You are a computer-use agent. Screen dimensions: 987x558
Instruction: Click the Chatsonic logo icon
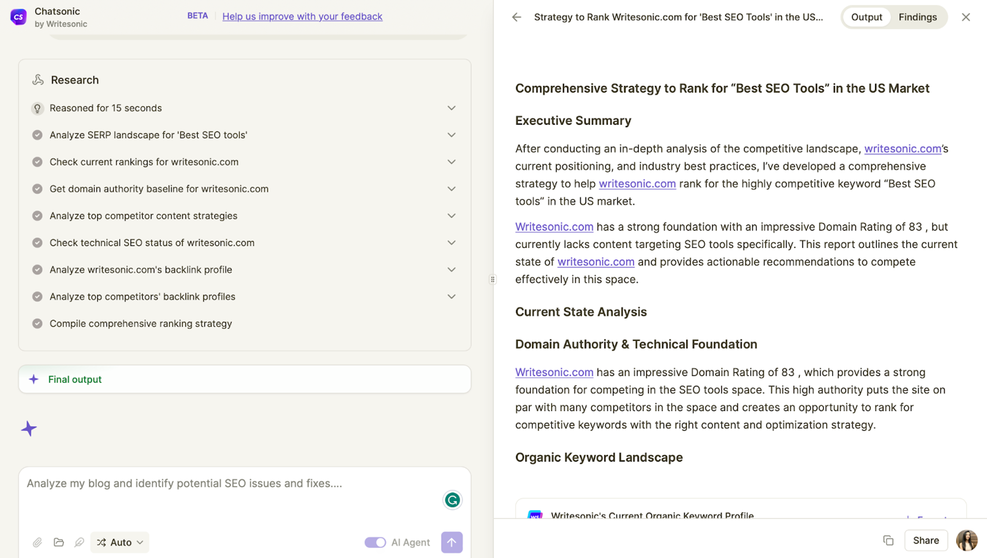(x=19, y=17)
